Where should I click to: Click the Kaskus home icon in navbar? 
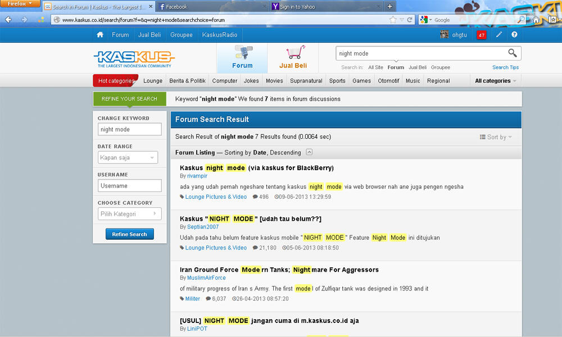coord(100,35)
